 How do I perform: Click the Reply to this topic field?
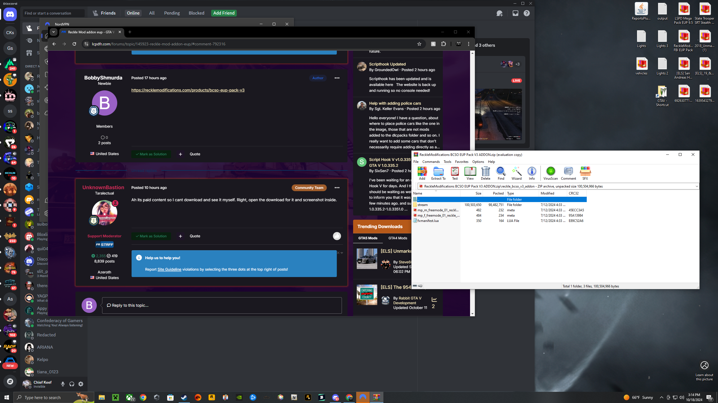(222, 305)
